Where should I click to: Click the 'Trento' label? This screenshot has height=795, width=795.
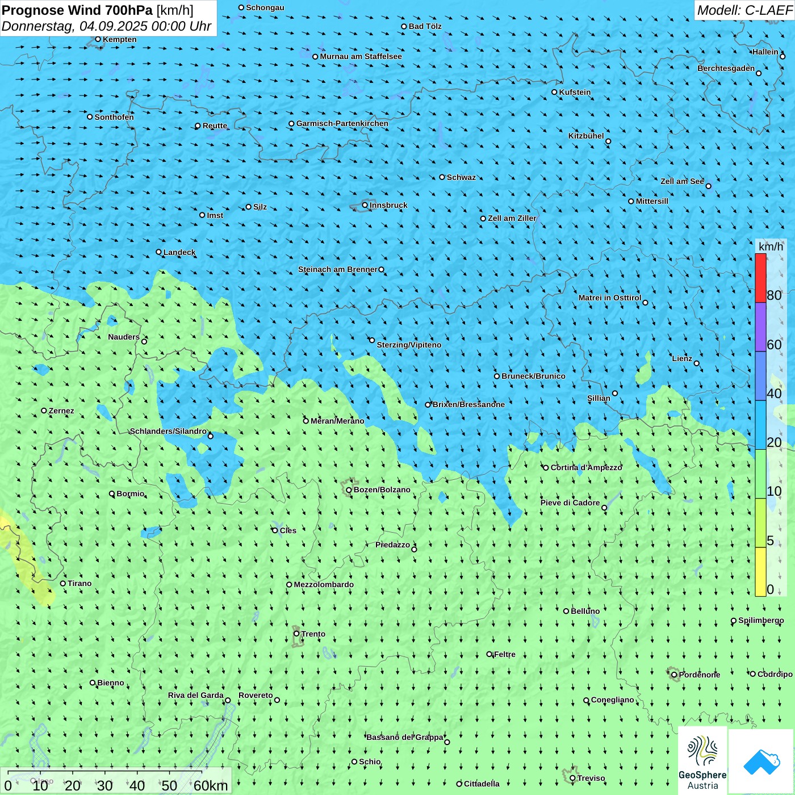tap(313, 634)
